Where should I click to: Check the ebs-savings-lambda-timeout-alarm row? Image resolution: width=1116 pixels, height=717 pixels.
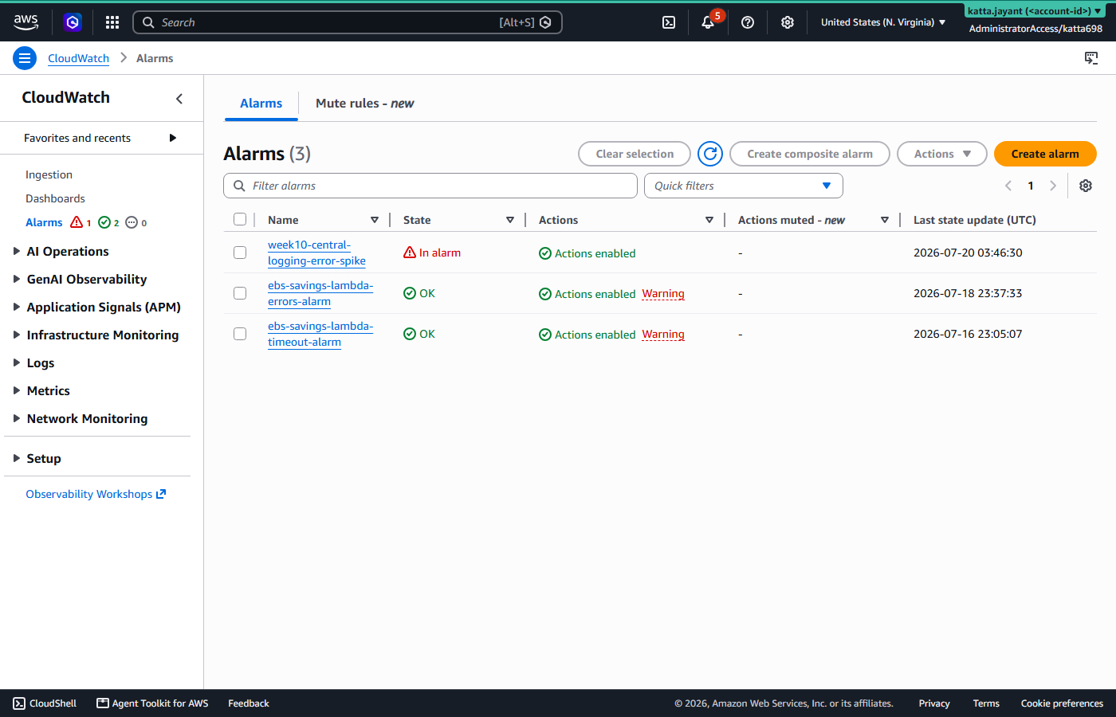(x=240, y=334)
